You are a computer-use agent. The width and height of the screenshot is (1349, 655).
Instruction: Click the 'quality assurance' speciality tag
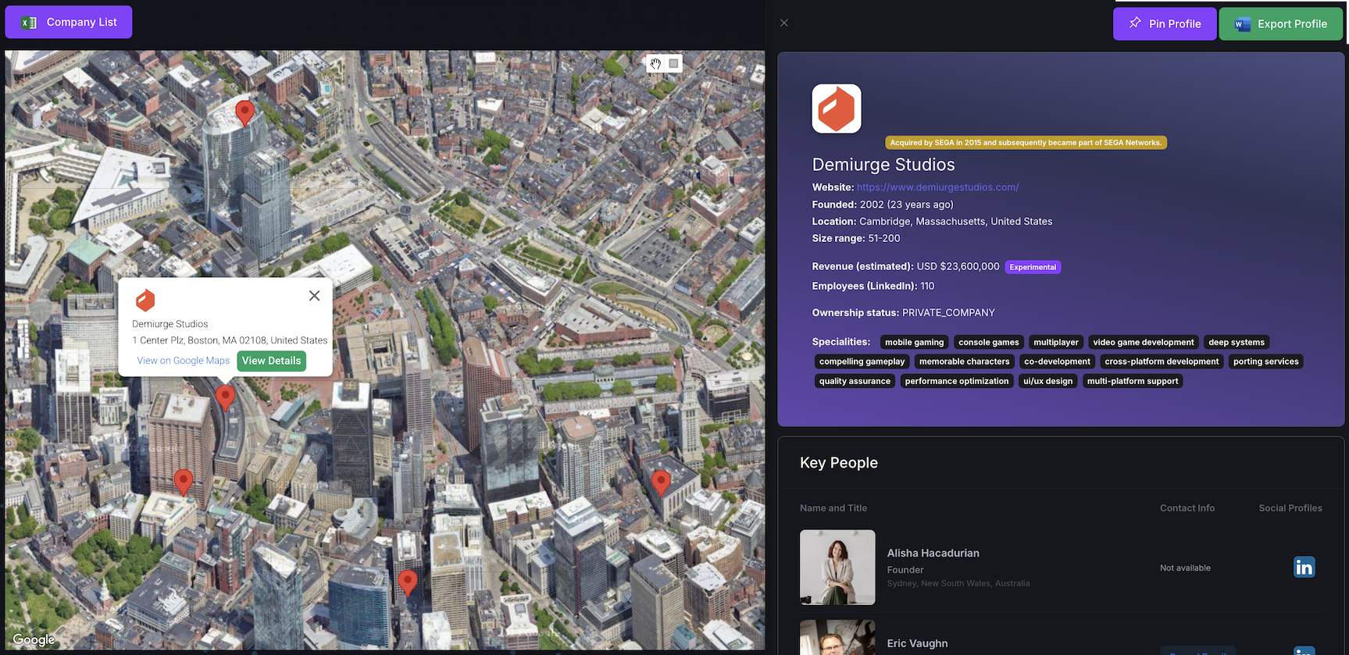coord(855,381)
